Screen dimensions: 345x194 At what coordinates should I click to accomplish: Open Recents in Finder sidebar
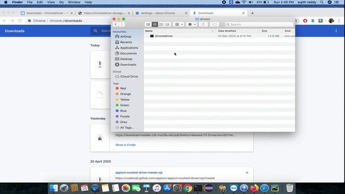(126, 42)
